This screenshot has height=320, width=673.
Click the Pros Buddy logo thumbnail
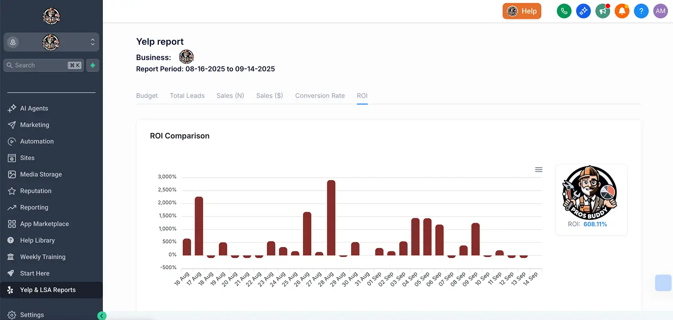(591, 193)
